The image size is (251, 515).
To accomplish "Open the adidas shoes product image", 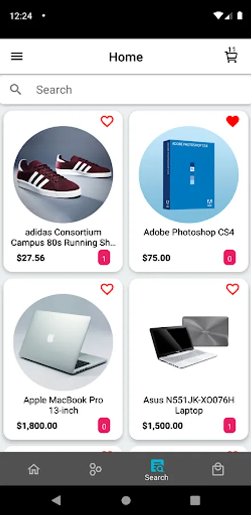I will 63,174.
